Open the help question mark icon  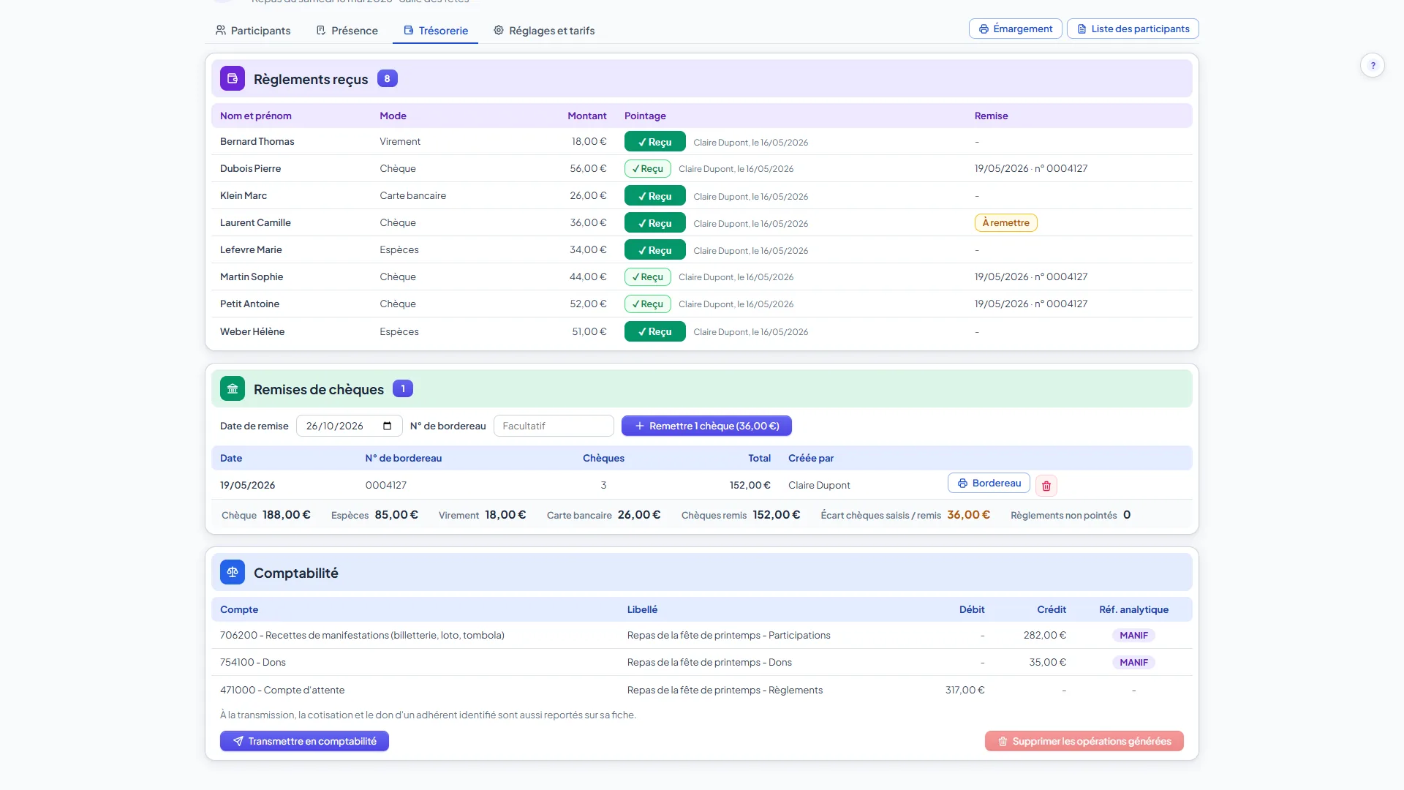click(x=1373, y=65)
